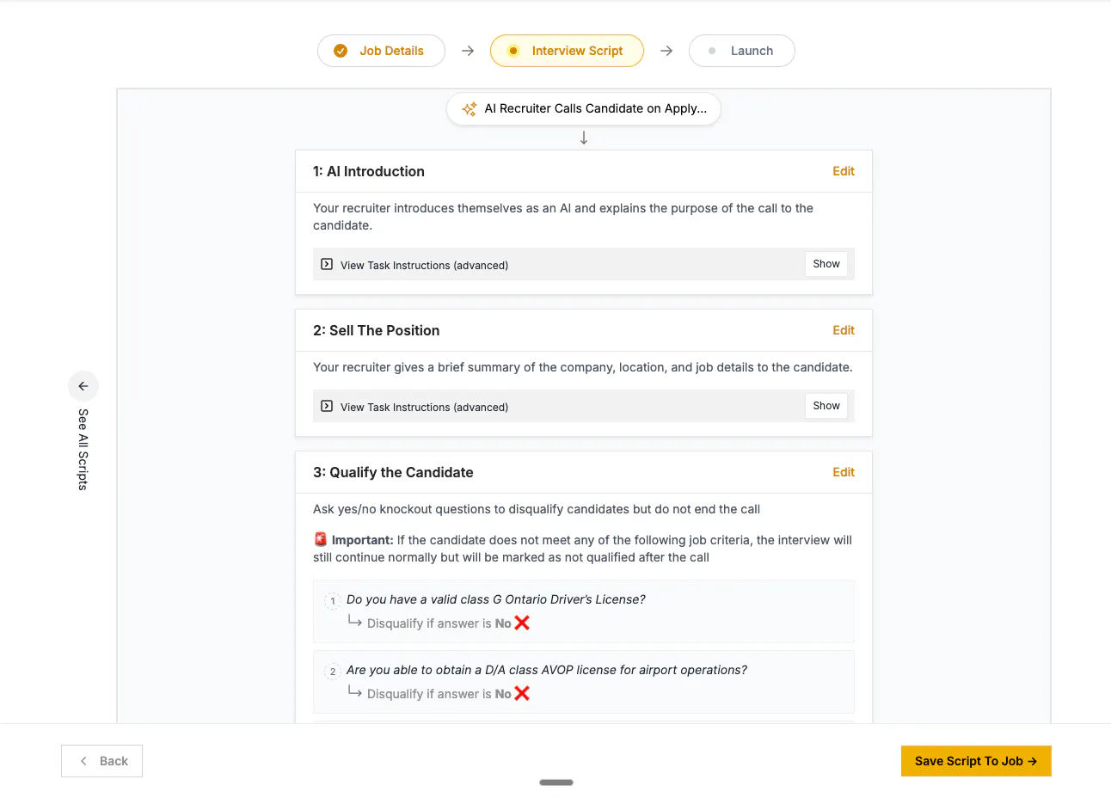This screenshot has width=1111, height=798.
Task: Click the task instructions icon in Sell The Position
Action: click(x=327, y=406)
